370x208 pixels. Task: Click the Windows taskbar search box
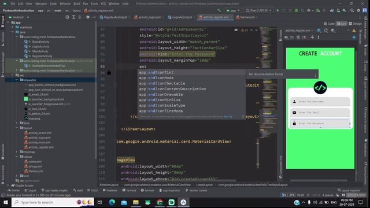[x=53, y=202]
